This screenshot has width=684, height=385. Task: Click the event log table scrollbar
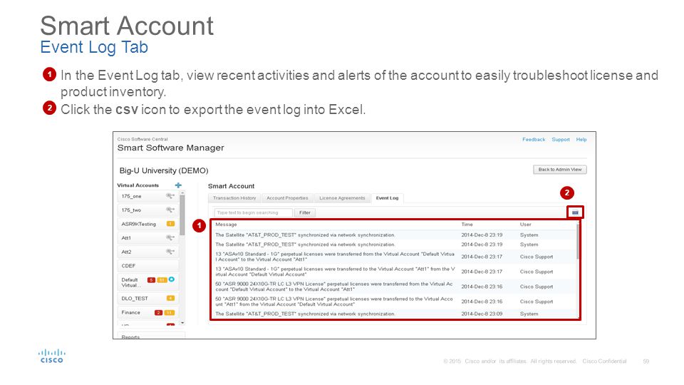click(578, 241)
